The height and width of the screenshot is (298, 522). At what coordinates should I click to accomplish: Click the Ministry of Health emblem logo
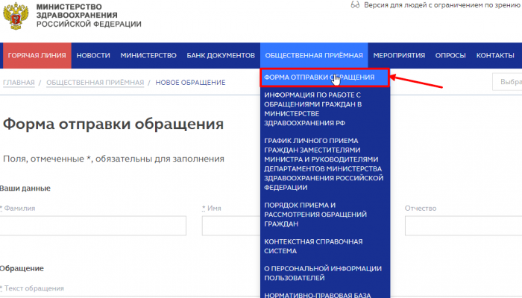16,16
